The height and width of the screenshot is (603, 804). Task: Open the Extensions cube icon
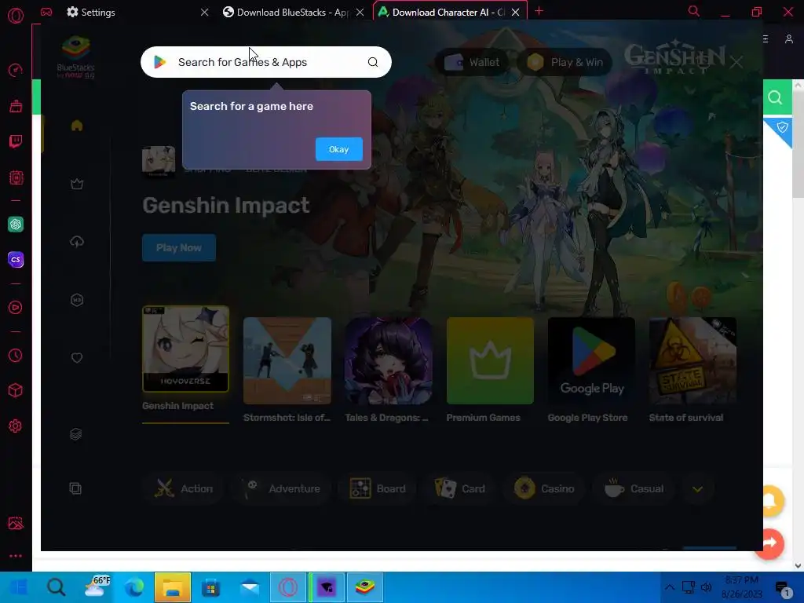click(16, 391)
